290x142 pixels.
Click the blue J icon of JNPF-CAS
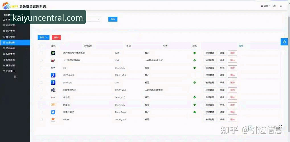click(x=53, y=83)
